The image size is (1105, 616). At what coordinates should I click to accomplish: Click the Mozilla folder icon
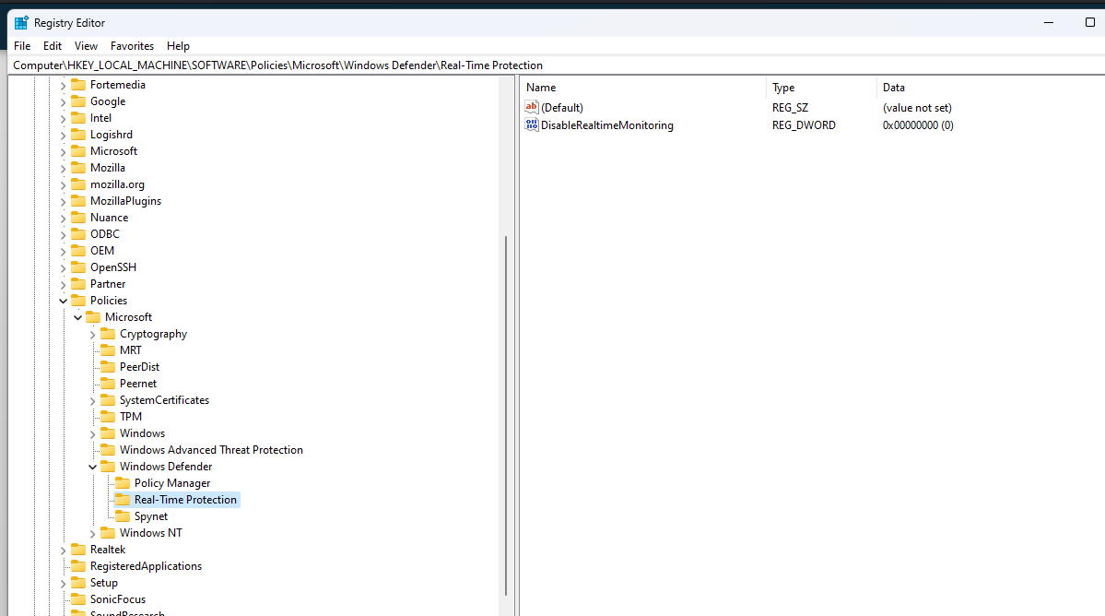click(78, 167)
